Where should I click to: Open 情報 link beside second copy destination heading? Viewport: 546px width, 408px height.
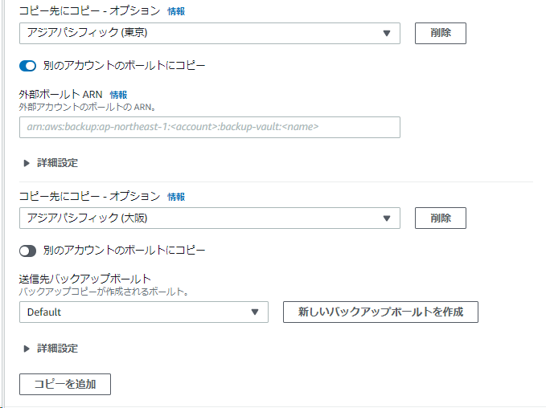point(176,197)
